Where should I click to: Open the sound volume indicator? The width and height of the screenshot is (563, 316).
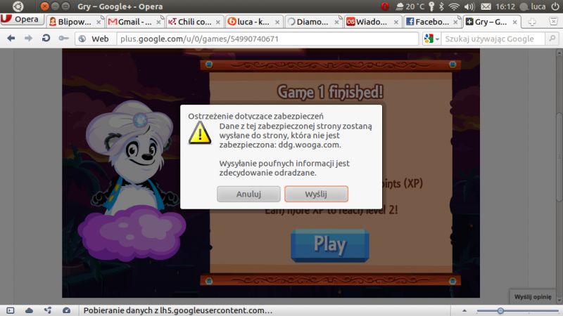click(x=469, y=6)
